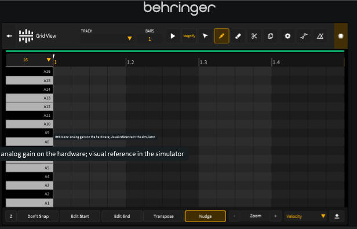Click the copy/duplicate icon
This screenshot has height=229, width=357.
(271, 36)
